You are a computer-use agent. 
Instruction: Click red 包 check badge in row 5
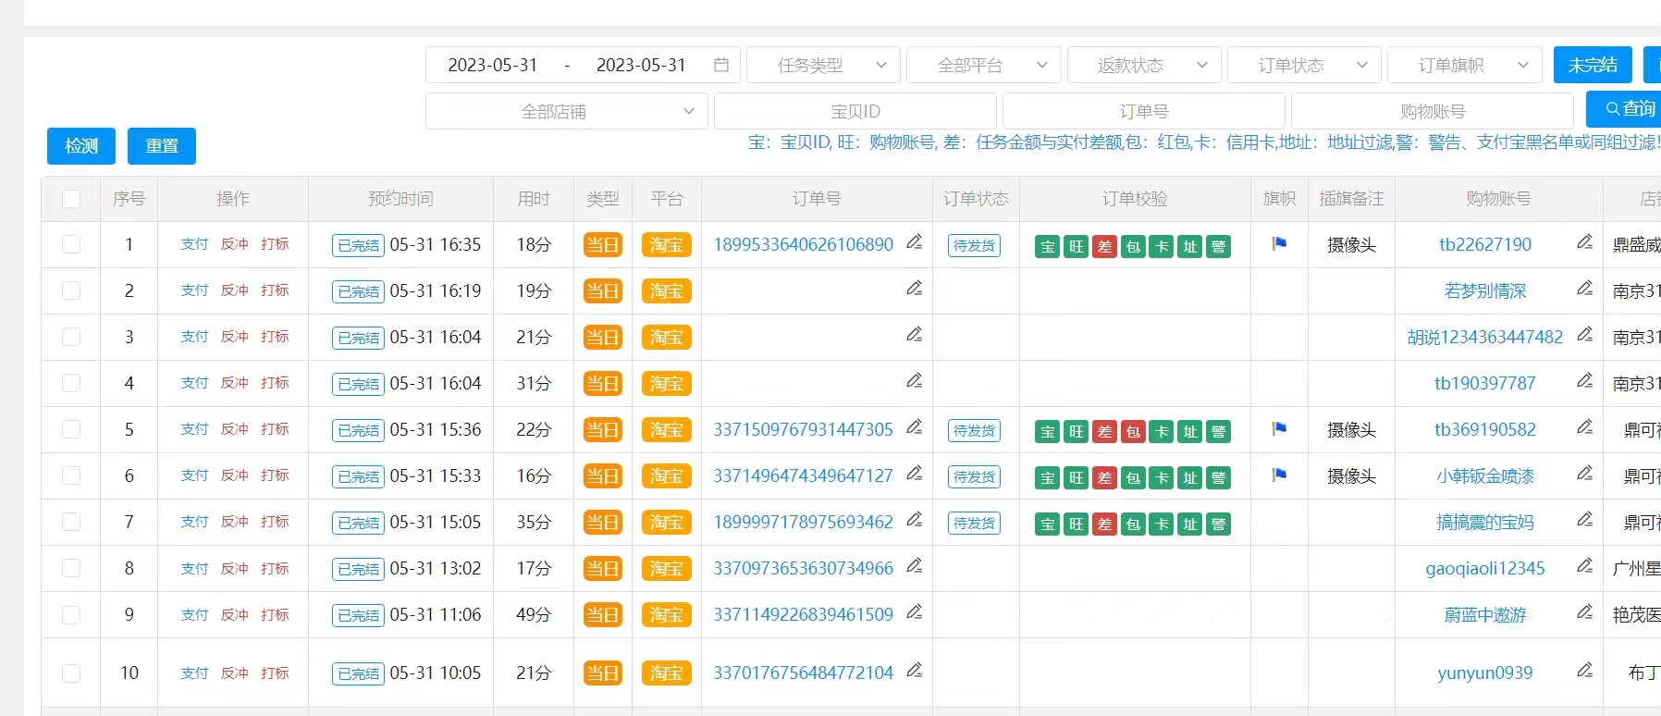point(1133,432)
